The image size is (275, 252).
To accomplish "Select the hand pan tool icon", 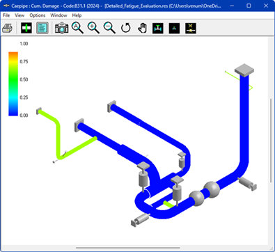I will click(142, 28).
